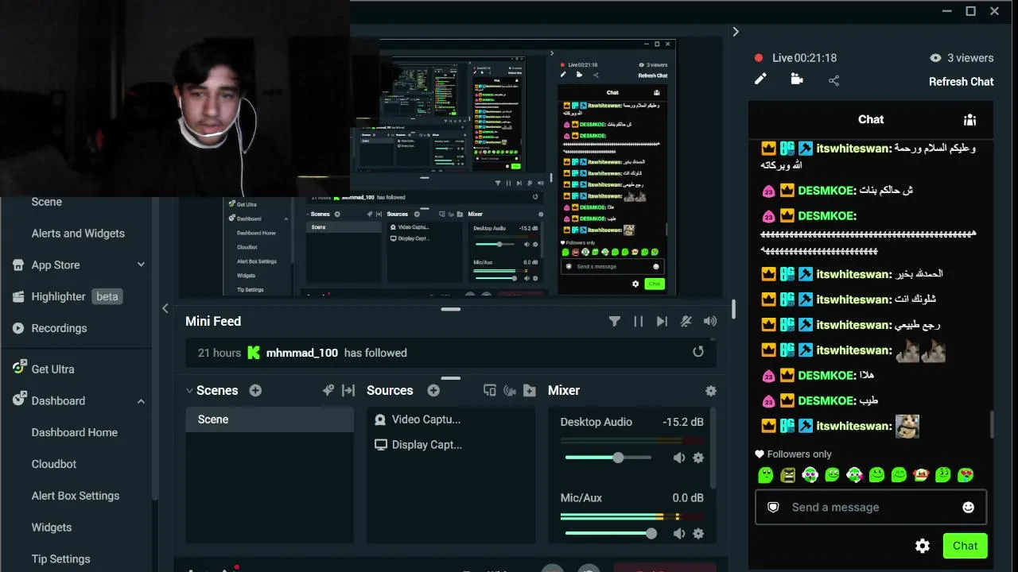Viewport: 1018px width, 572px height.
Task: Open the emoji picker in the message box
Action: pos(968,508)
